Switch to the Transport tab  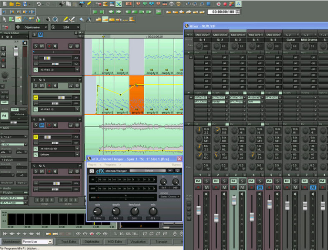(x=161, y=241)
